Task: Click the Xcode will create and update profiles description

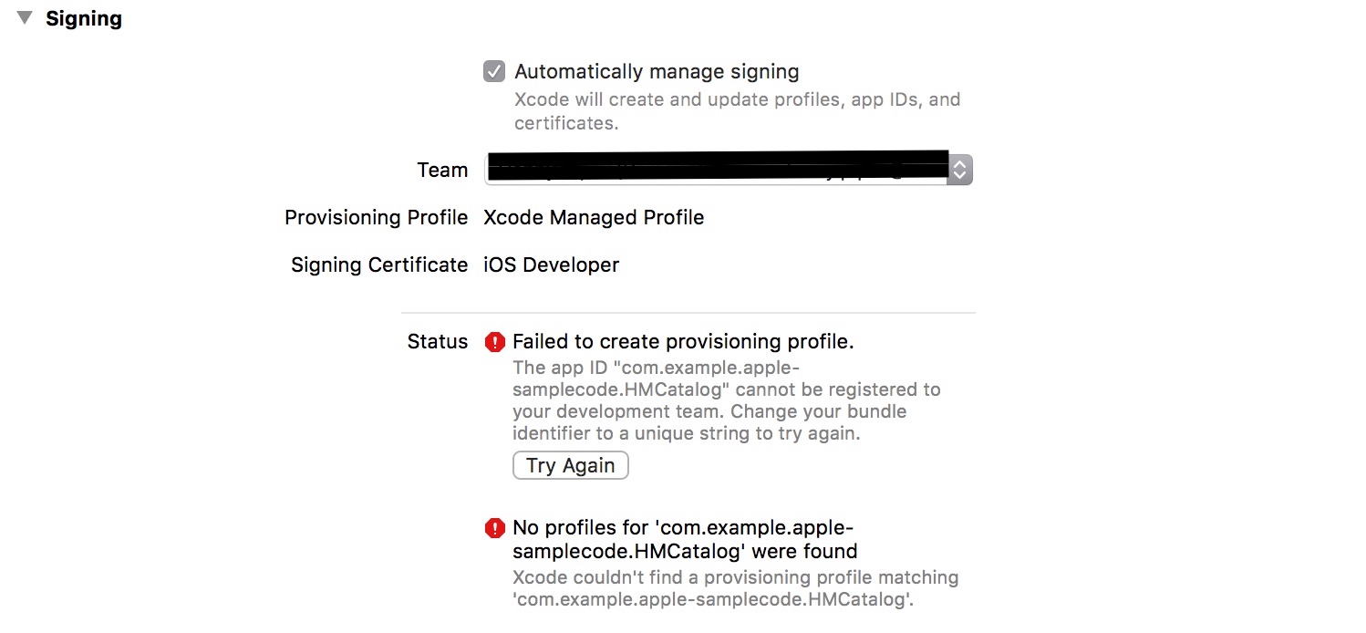Action: [x=737, y=110]
